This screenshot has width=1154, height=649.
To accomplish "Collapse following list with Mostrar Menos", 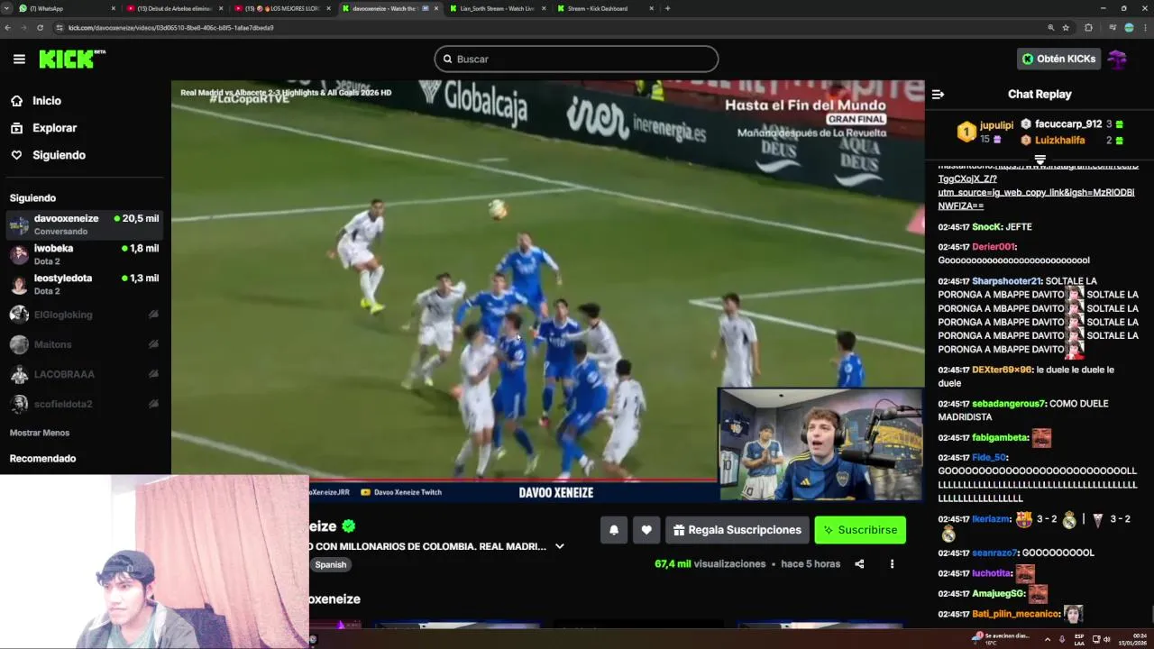I will [40, 433].
